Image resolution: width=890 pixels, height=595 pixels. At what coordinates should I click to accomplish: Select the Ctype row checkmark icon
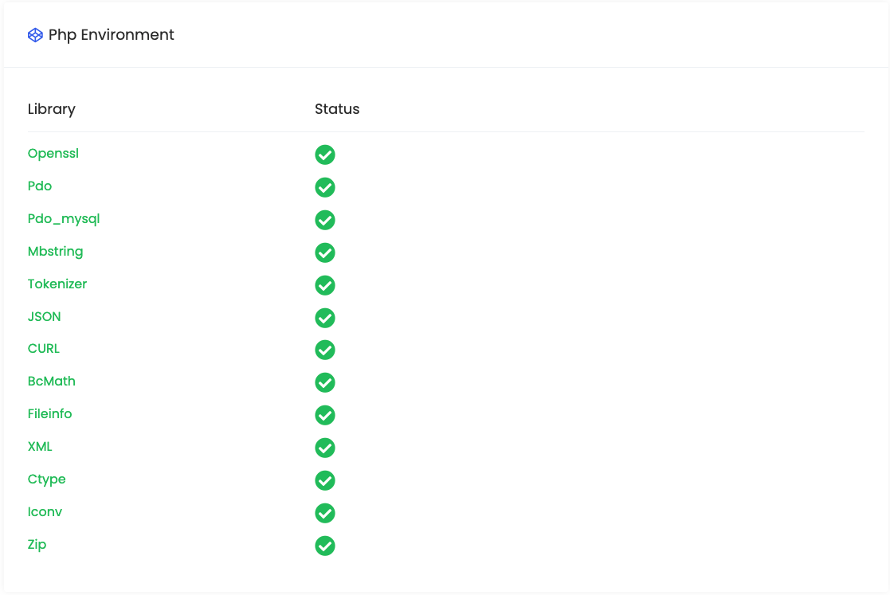tap(324, 480)
